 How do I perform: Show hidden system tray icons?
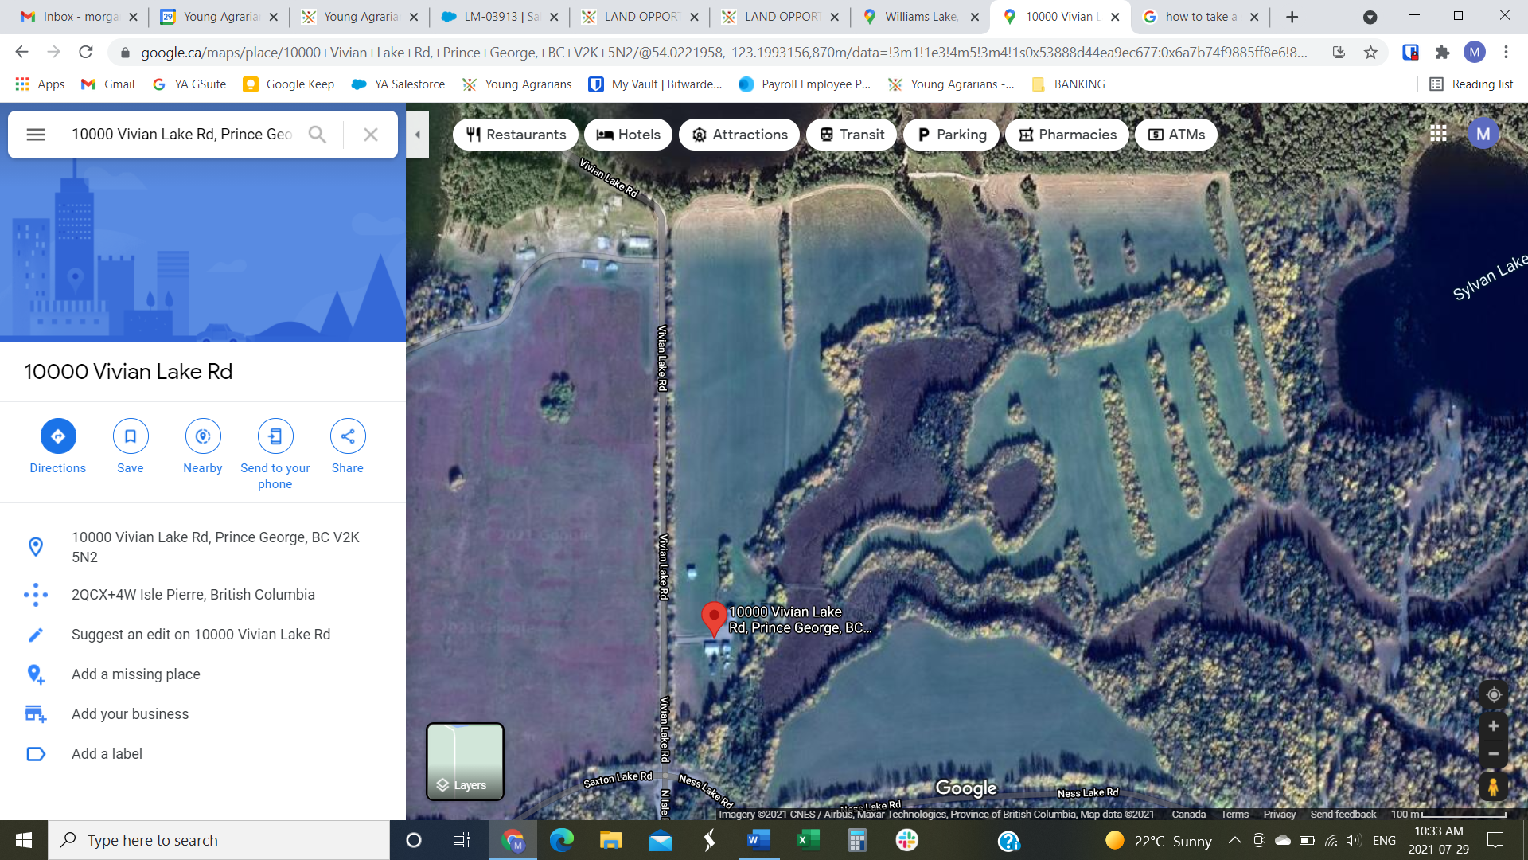click(x=1234, y=840)
